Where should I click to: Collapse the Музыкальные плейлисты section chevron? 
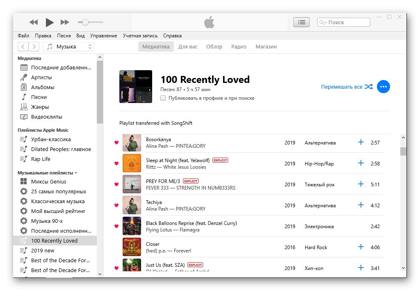[x=76, y=173]
